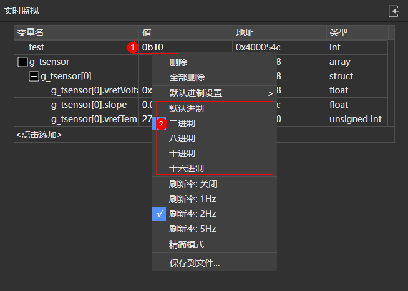Collapse the g_tsensor[0] struct node

click(x=34, y=76)
